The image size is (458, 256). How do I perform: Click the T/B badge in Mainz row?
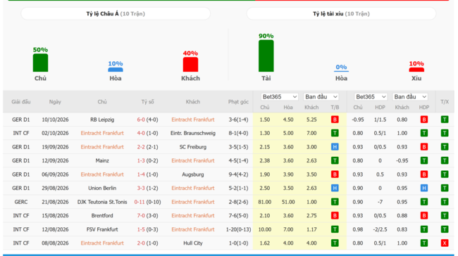point(335,160)
